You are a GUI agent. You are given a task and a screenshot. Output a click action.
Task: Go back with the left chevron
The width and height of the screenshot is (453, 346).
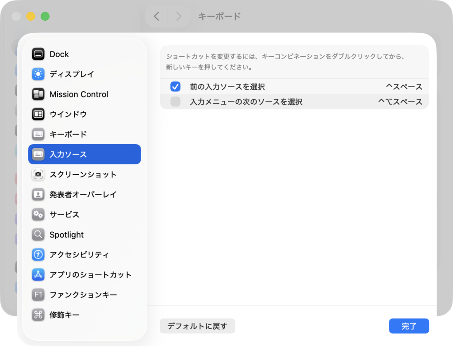156,16
